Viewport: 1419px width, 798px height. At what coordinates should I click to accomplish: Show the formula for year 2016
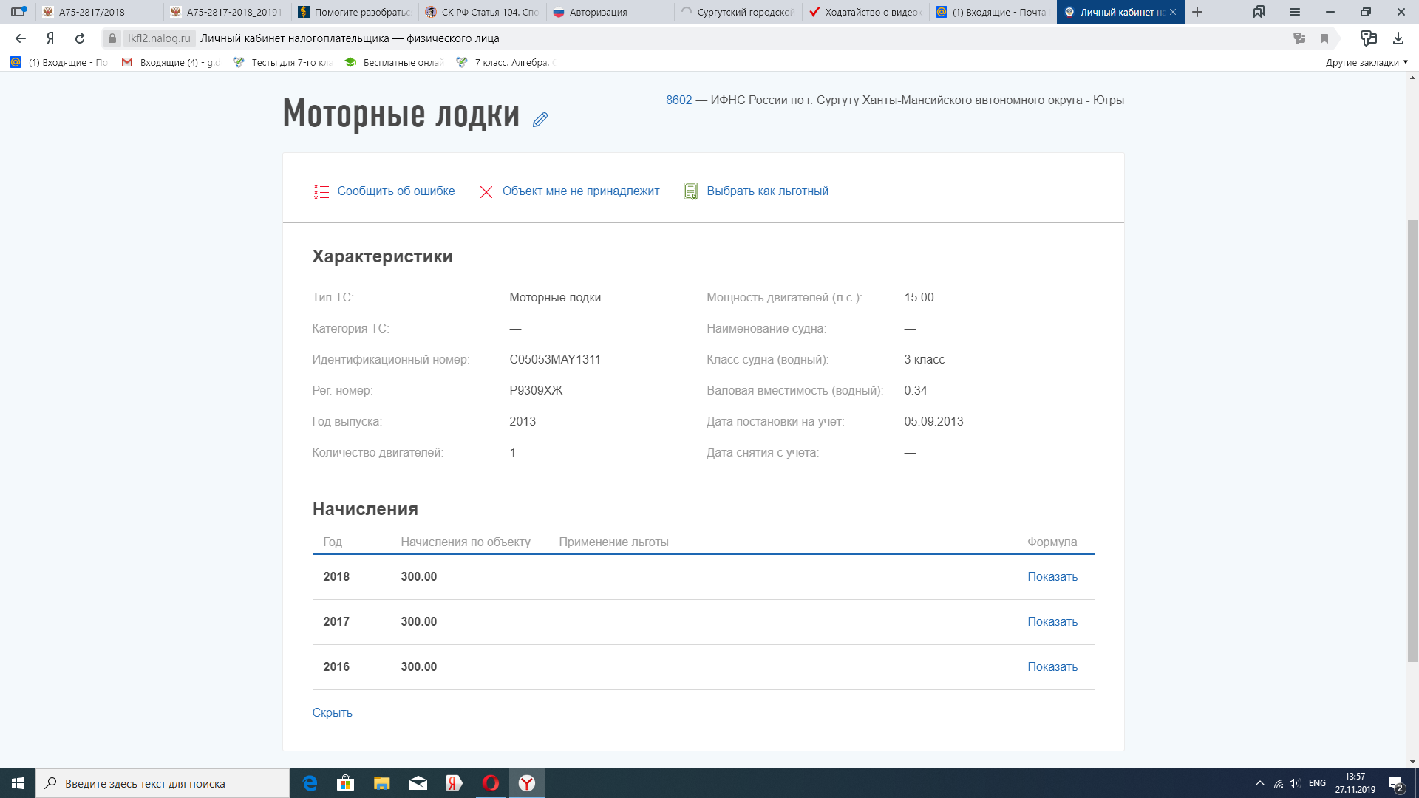click(x=1052, y=666)
